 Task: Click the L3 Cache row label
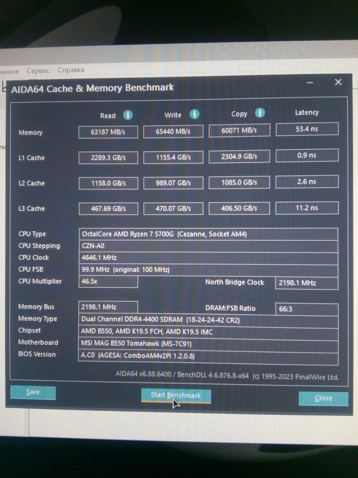tap(32, 209)
